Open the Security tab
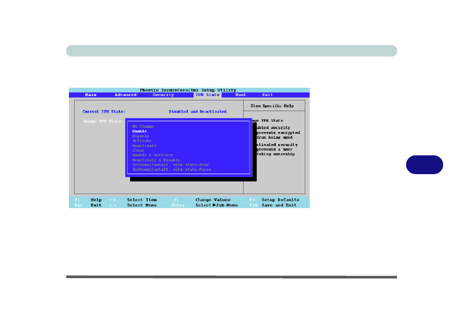This screenshot has height=326, width=463. 163,95
